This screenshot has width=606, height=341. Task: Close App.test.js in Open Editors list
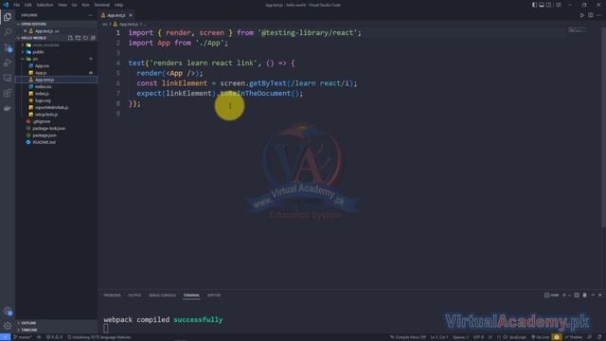click(x=26, y=31)
